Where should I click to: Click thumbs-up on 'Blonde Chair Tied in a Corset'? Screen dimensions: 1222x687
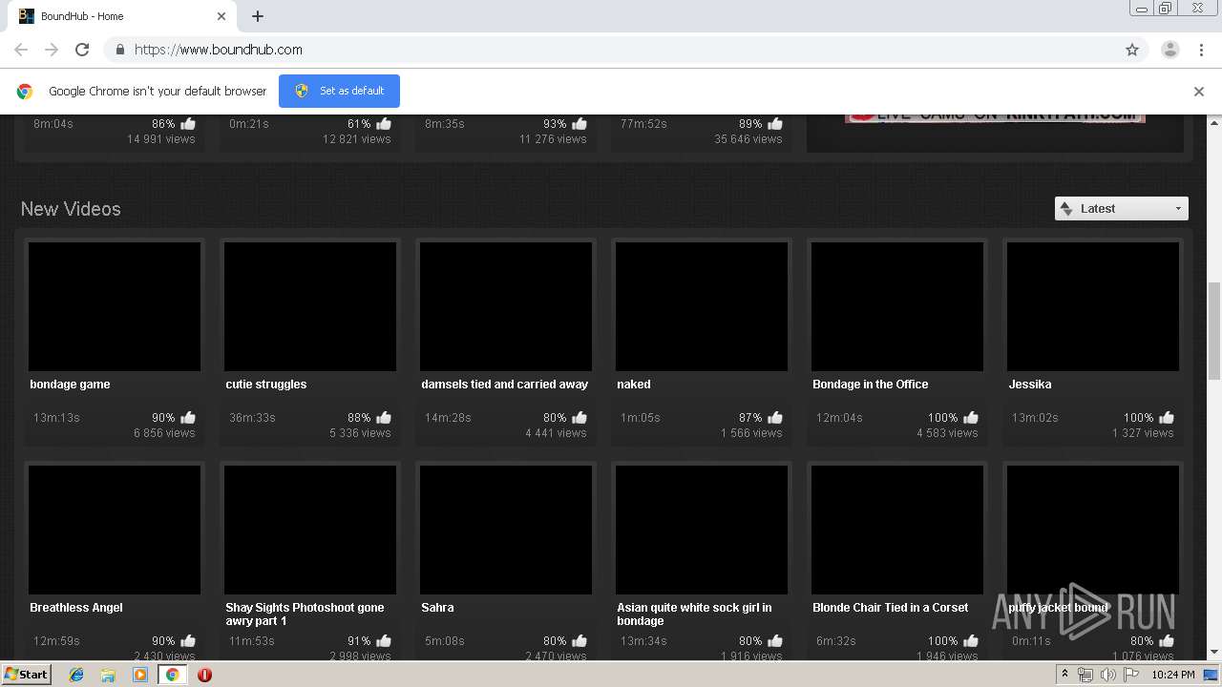pos(971,641)
